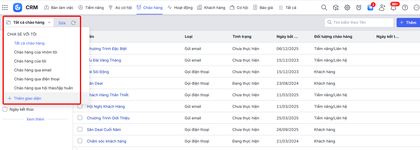Check the Ngày kết thúc filter checkbox
420x150 pixels.
pyautogui.click(x=5, y=109)
